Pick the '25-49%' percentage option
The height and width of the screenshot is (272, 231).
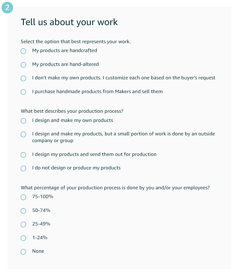point(23,224)
